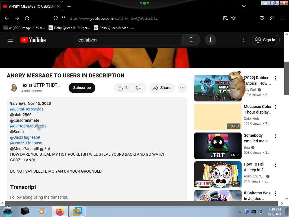
Task: Open the Firefox application hamburger menu
Action: [x=282, y=18]
